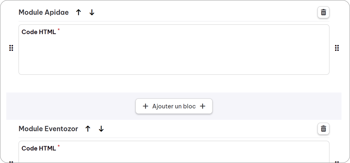
Task: Delete the Module Eventozor block with its trash icon
Action: (323, 129)
